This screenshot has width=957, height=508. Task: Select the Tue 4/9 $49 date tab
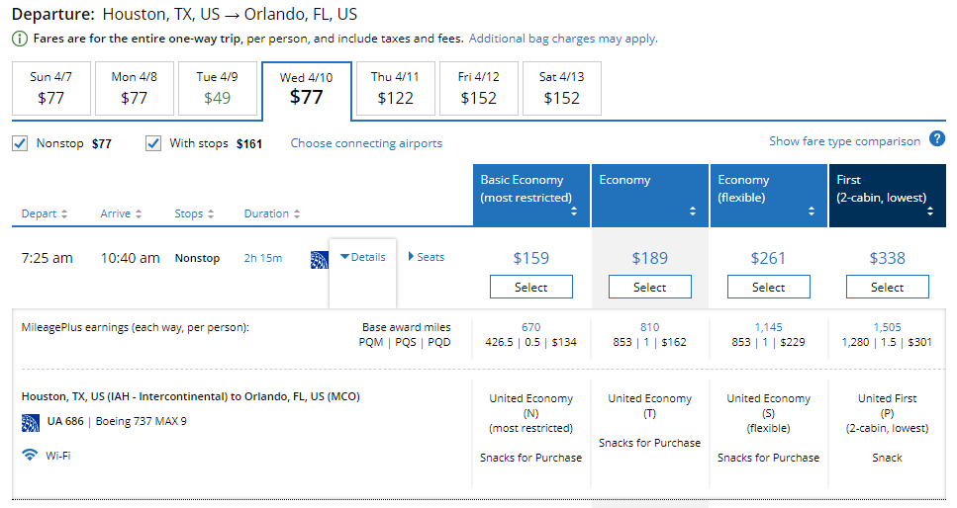pos(215,89)
